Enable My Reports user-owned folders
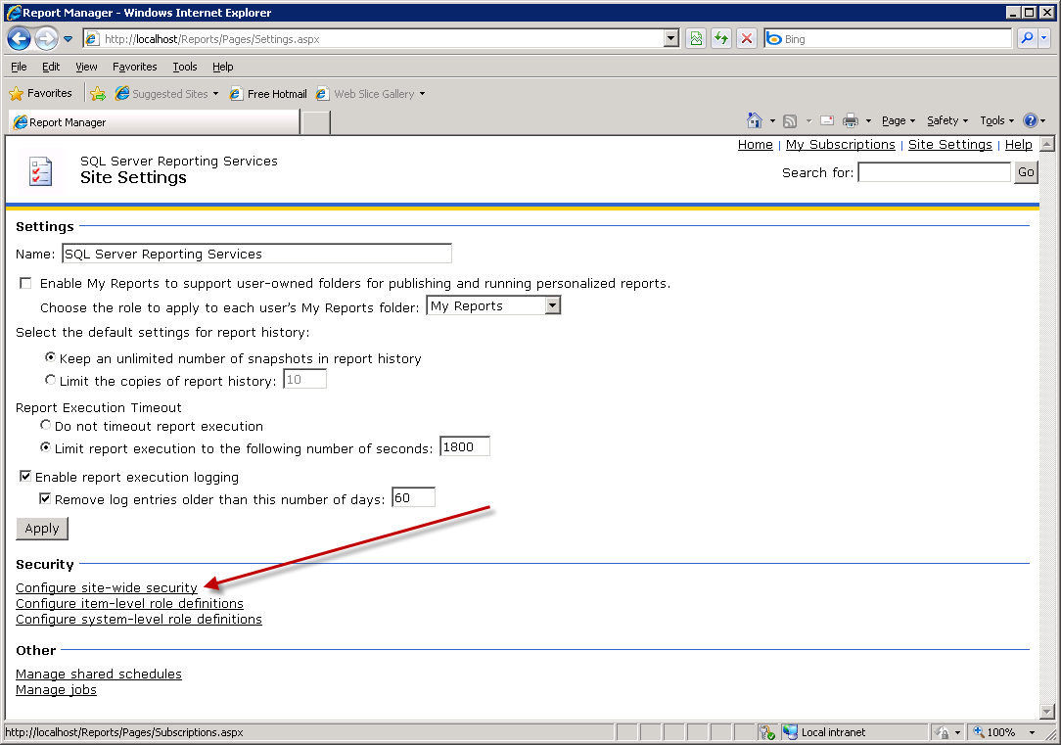The height and width of the screenshot is (745, 1061). [25, 283]
